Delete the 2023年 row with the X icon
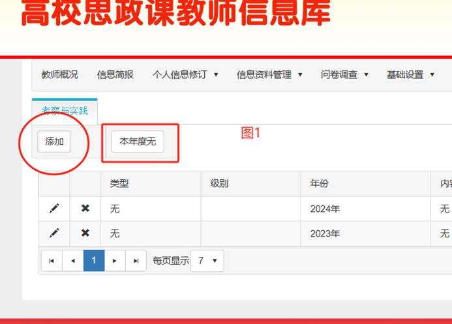The width and height of the screenshot is (452, 324). [x=85, y=233]
